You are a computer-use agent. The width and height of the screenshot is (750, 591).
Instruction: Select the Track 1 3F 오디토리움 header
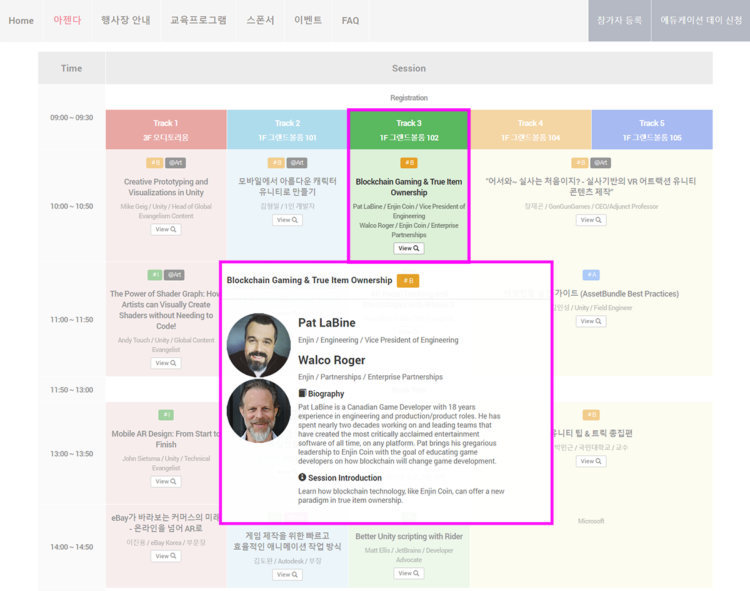(x=166, y=129)
